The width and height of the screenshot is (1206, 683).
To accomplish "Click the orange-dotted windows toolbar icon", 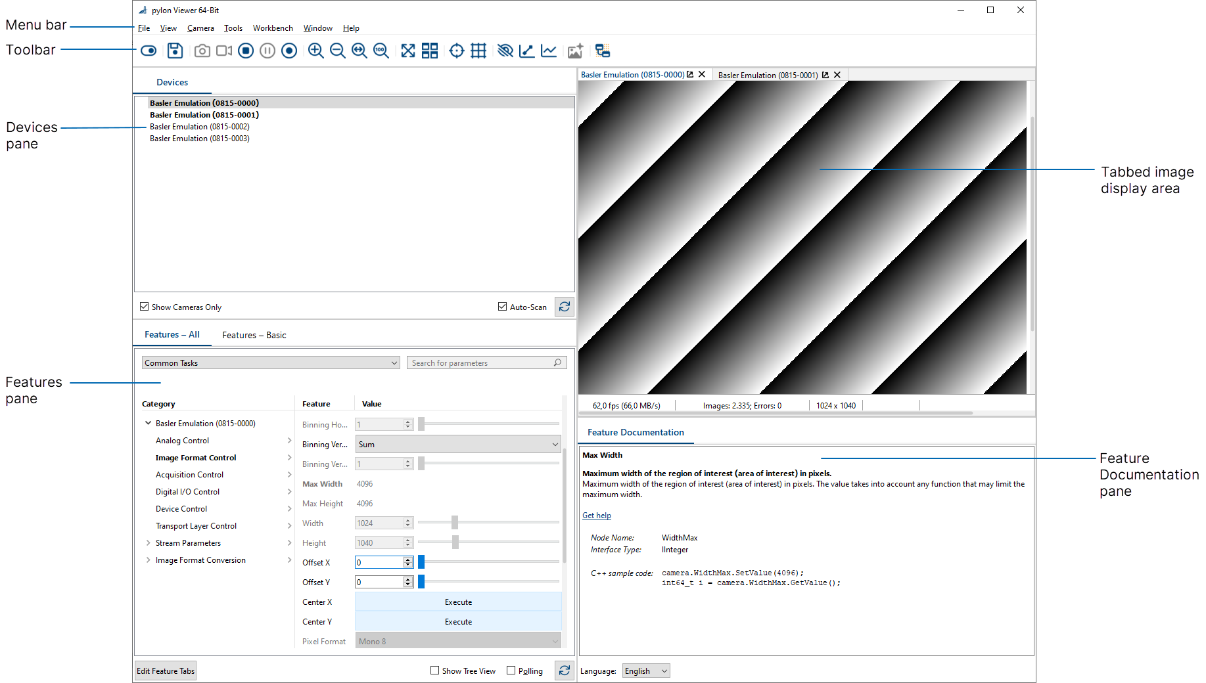I will click(x=603, y=51).
